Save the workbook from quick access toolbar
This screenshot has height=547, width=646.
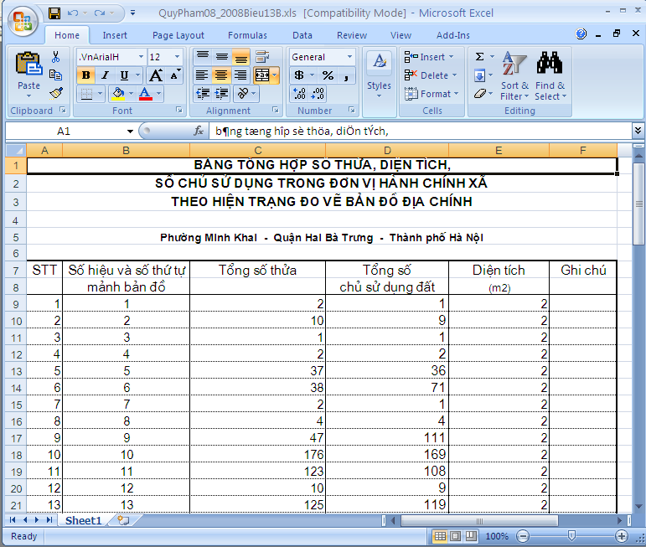pos(54,13)
